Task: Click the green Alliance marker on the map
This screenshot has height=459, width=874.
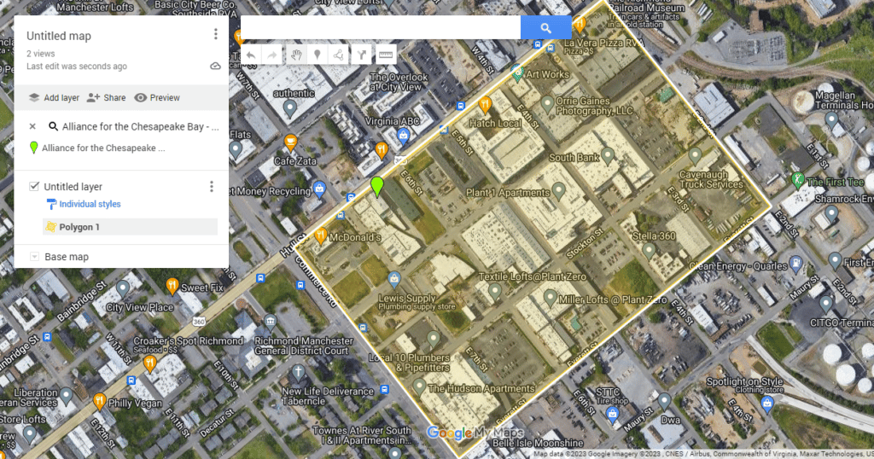Action: 377,186
